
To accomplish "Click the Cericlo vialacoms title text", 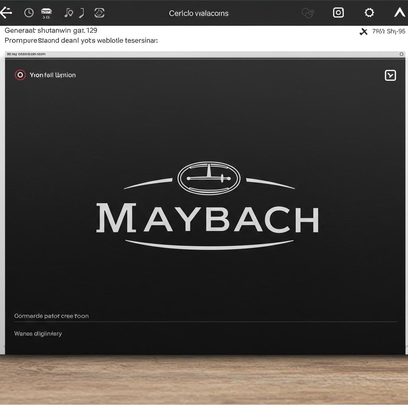I will [198, 13].
